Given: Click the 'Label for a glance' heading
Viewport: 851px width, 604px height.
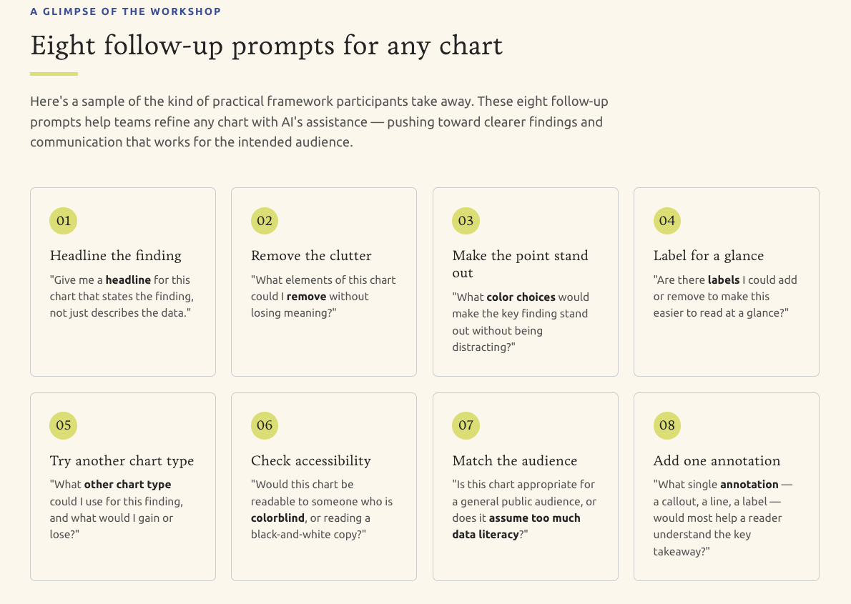Looking at the screenshot, I should [708, 256].
